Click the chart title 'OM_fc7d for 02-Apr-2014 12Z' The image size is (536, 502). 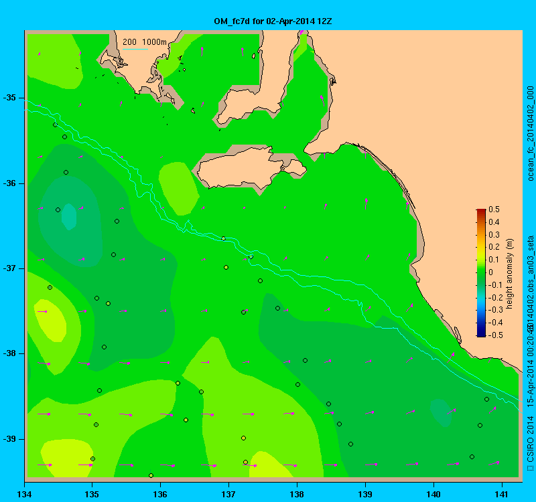coord(273,21)
